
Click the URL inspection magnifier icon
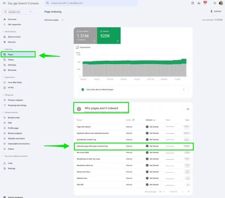point(5,24)
